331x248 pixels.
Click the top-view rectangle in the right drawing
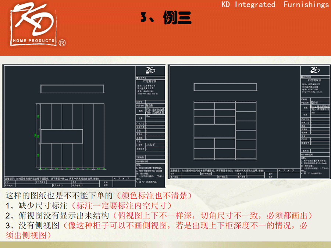(x=215, y=87)
